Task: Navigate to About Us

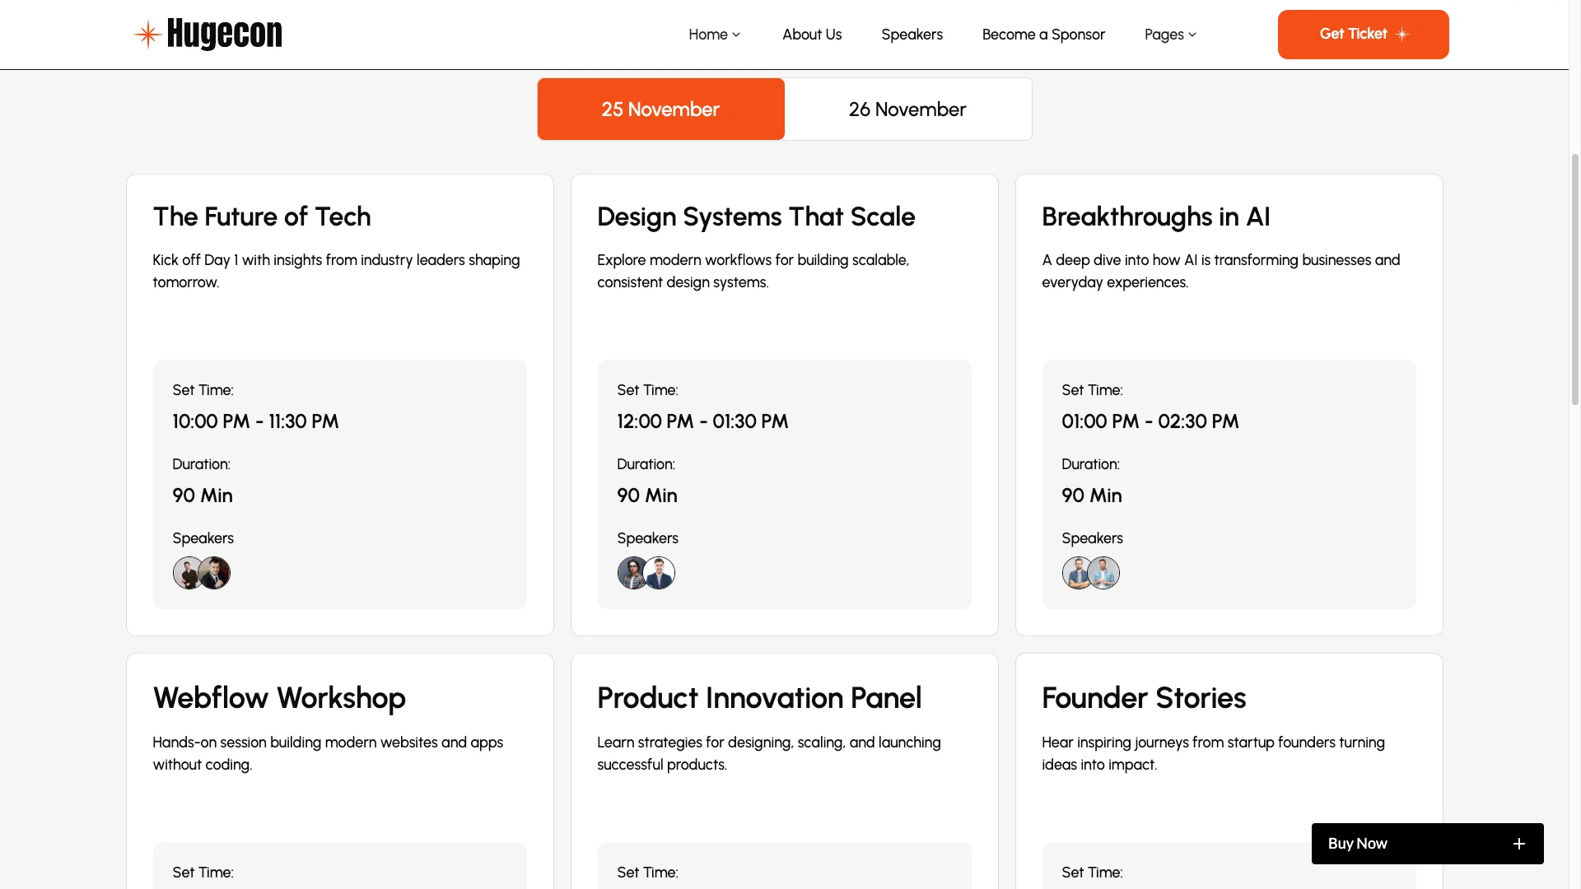Action: pyautogui.click(x=811, y=35)
